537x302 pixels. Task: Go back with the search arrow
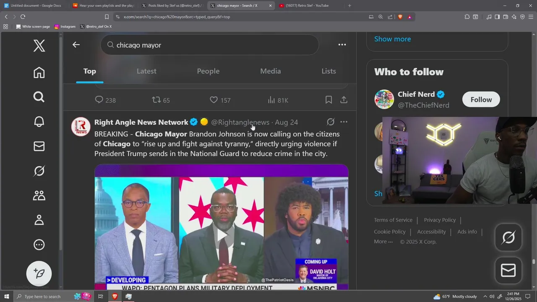(x=76, y=44)
